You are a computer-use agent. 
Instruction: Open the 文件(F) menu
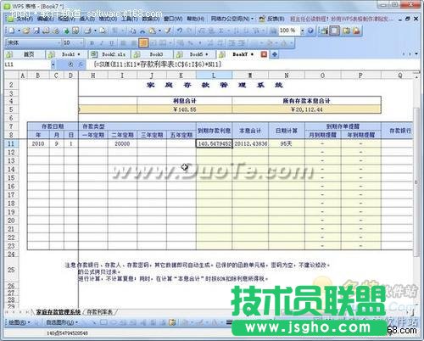pos(24,19)
